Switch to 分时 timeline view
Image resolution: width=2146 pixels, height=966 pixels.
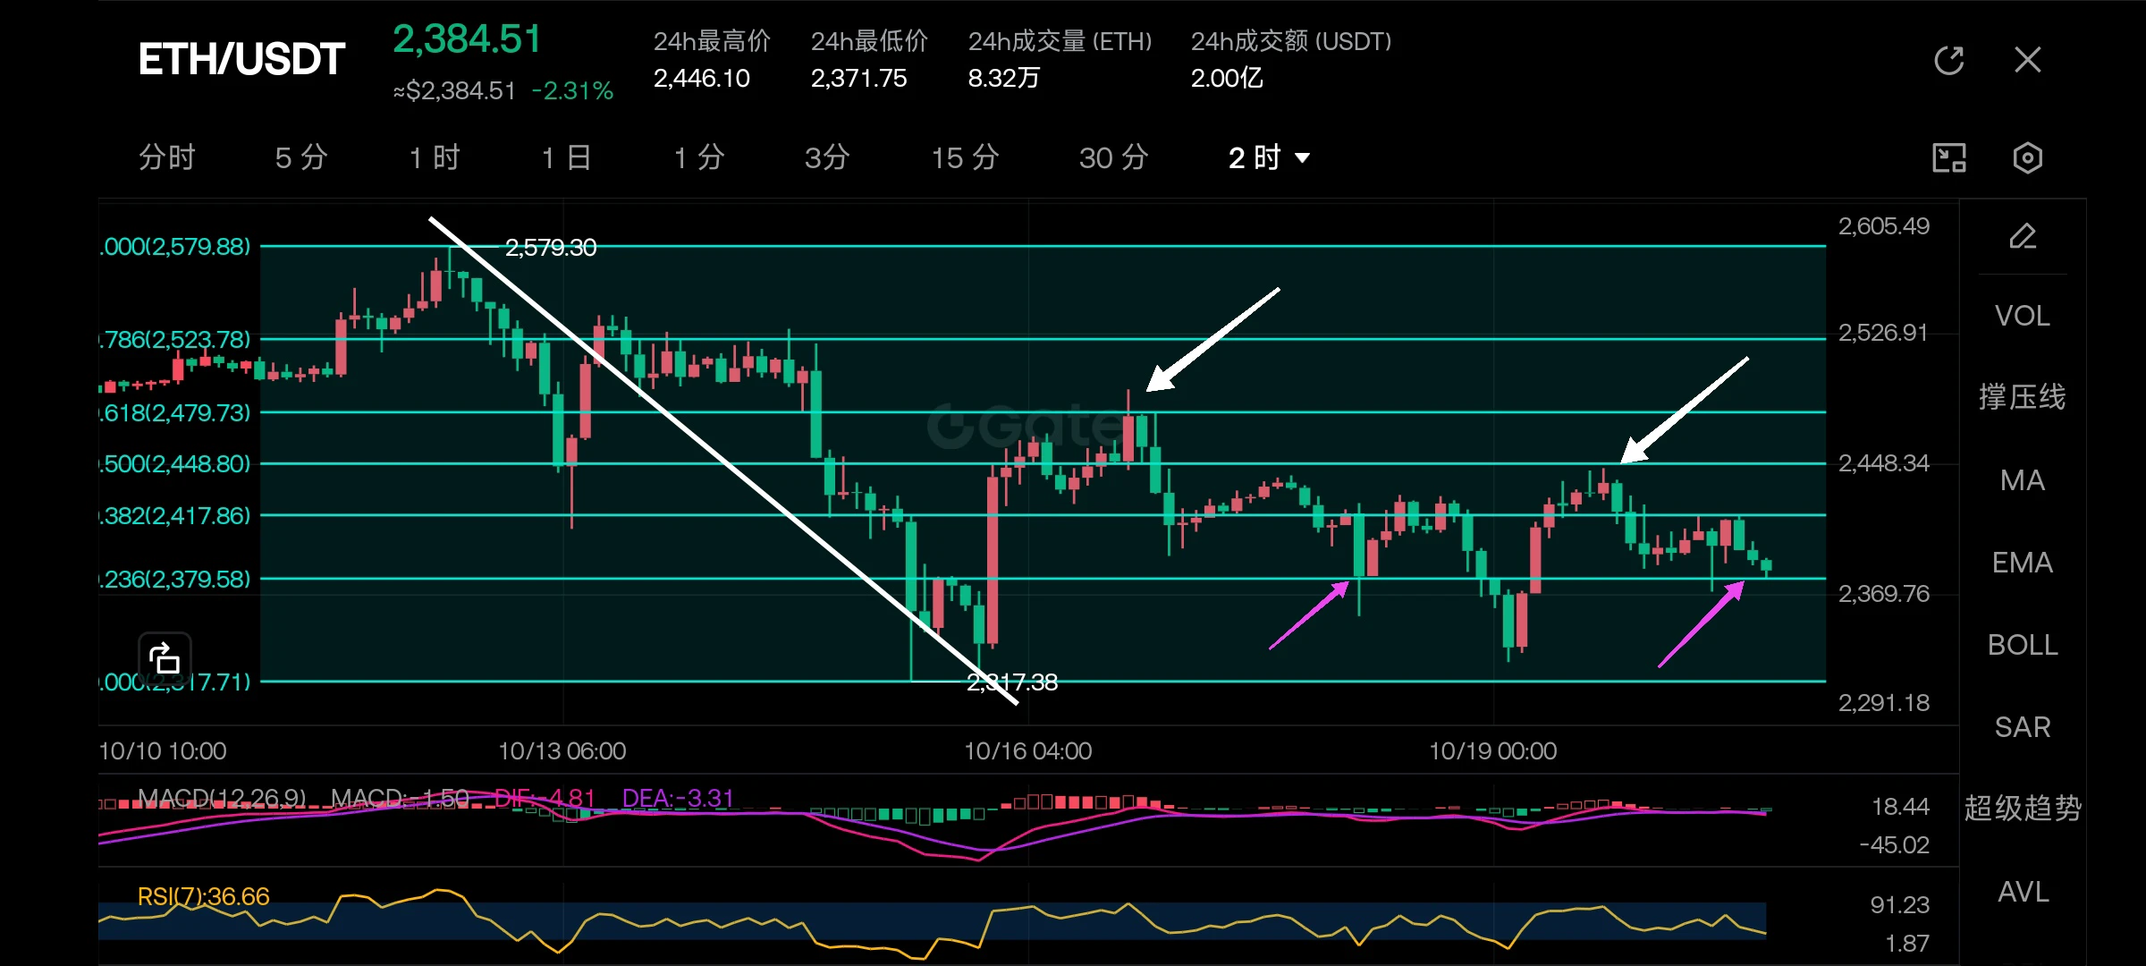click(167, 157)
